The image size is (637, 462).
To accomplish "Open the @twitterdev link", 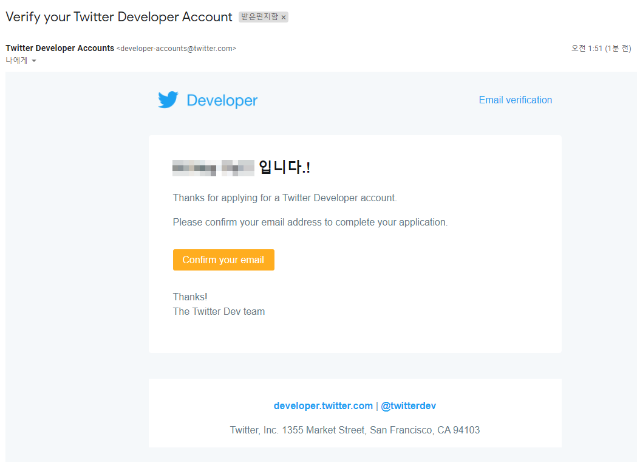I will pyautogui.click(x=408, y=406).
